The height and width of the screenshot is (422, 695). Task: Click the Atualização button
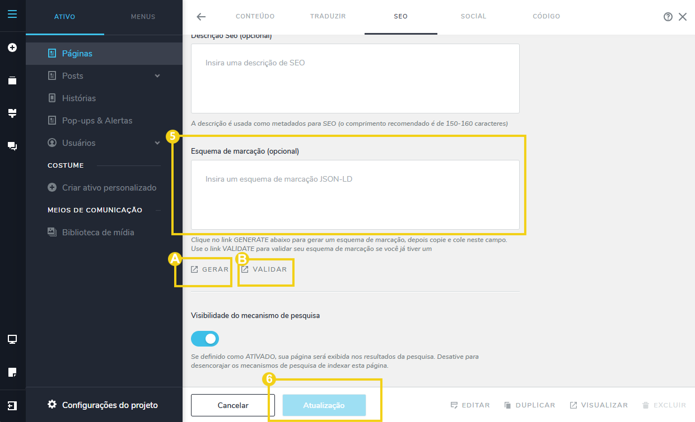click(324, 405)
